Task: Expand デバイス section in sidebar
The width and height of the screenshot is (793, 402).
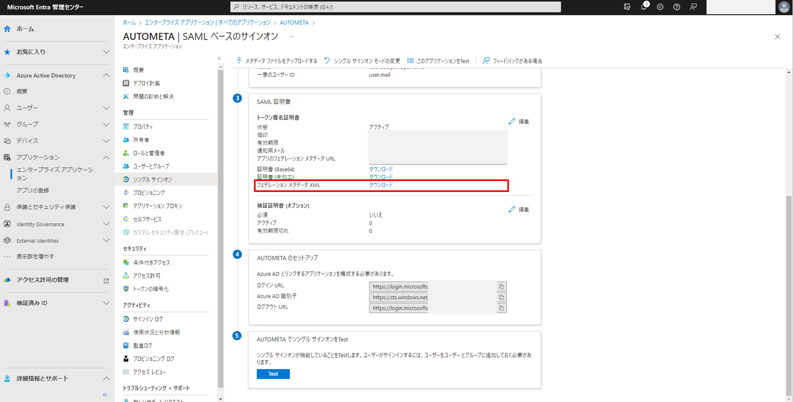Action: (106, 141)
